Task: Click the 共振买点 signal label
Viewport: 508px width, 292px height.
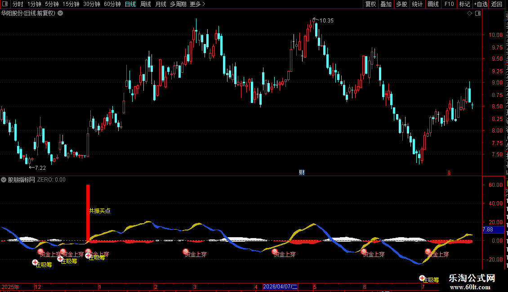Action: [x=100, y=211]
